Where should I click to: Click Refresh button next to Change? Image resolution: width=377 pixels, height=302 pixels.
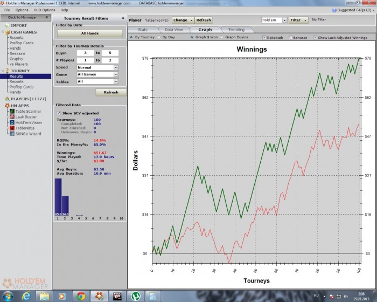tap(204, 20)
